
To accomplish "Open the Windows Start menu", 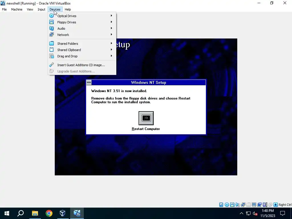I will point(7,213).
